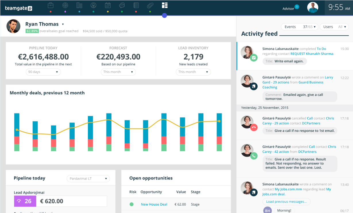Screen dimensions: 353x213
Task: Click the New House Deal opportunity link
Action: (x=154, y=204)
